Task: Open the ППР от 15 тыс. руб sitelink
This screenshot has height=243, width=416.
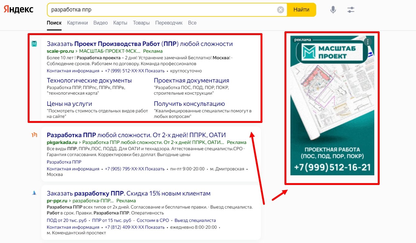Action: (112, 220)
